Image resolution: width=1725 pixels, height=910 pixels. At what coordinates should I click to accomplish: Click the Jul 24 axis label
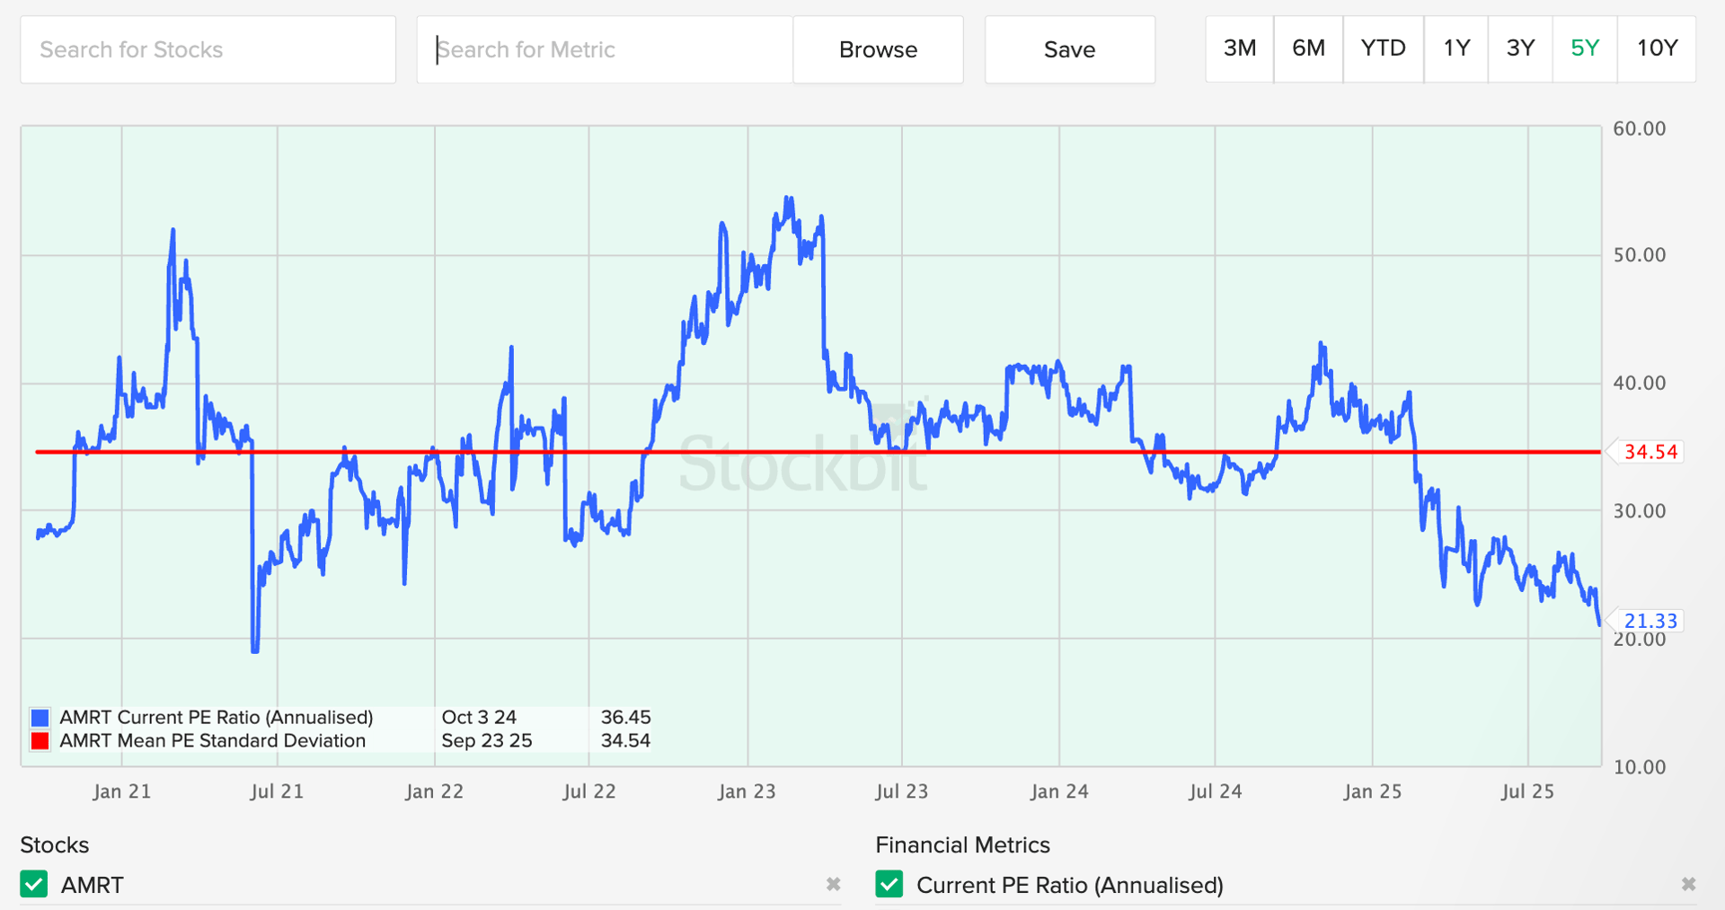coord(1215,791)
